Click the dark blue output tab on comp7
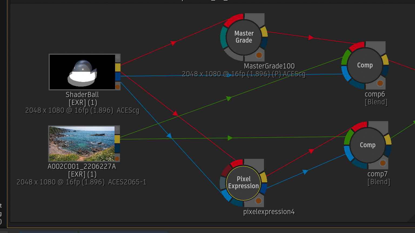The height and width of the screenshot is (233, 415). [388, 151]
